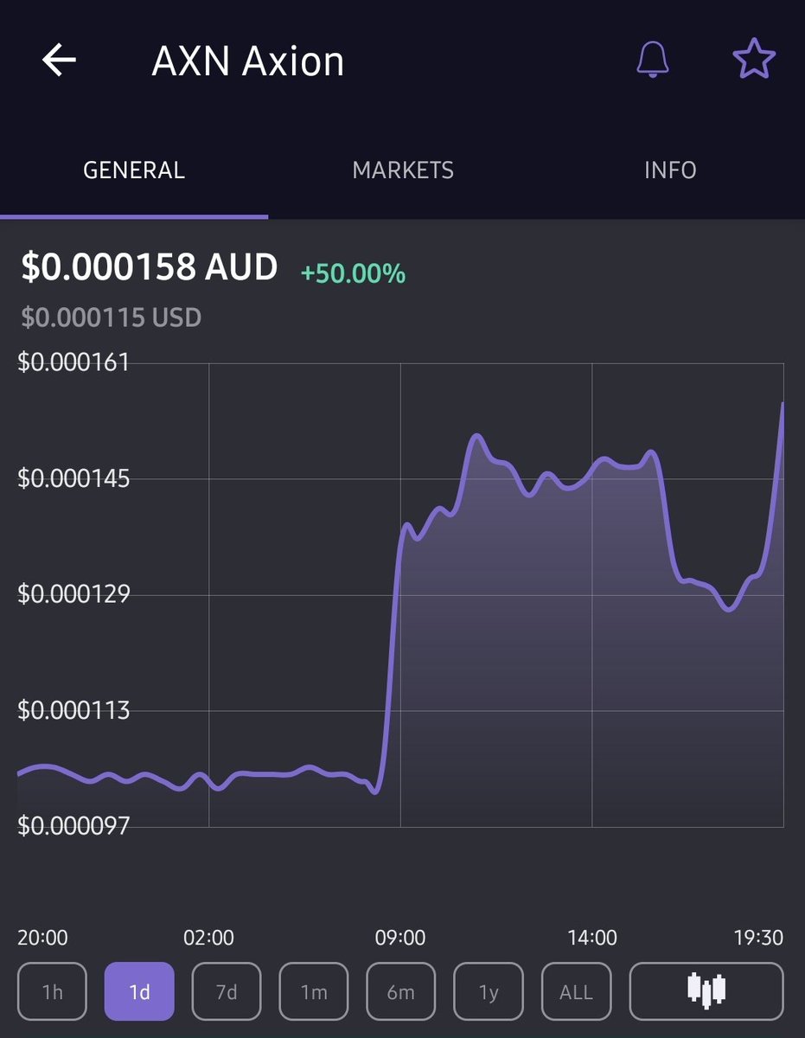Viewport: 805px width, 1038px height.
Task: Select the 1h time range
Action: 52,991
